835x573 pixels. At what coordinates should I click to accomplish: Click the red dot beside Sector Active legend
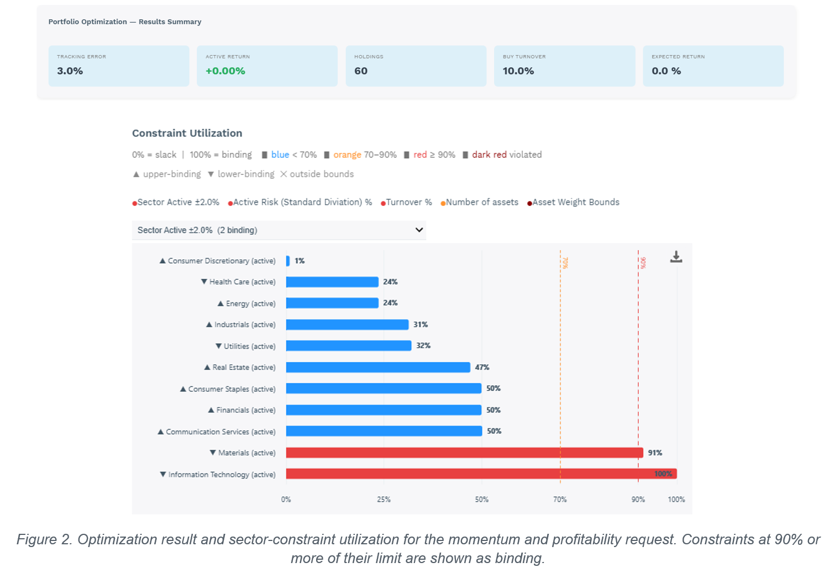(134, 204)
